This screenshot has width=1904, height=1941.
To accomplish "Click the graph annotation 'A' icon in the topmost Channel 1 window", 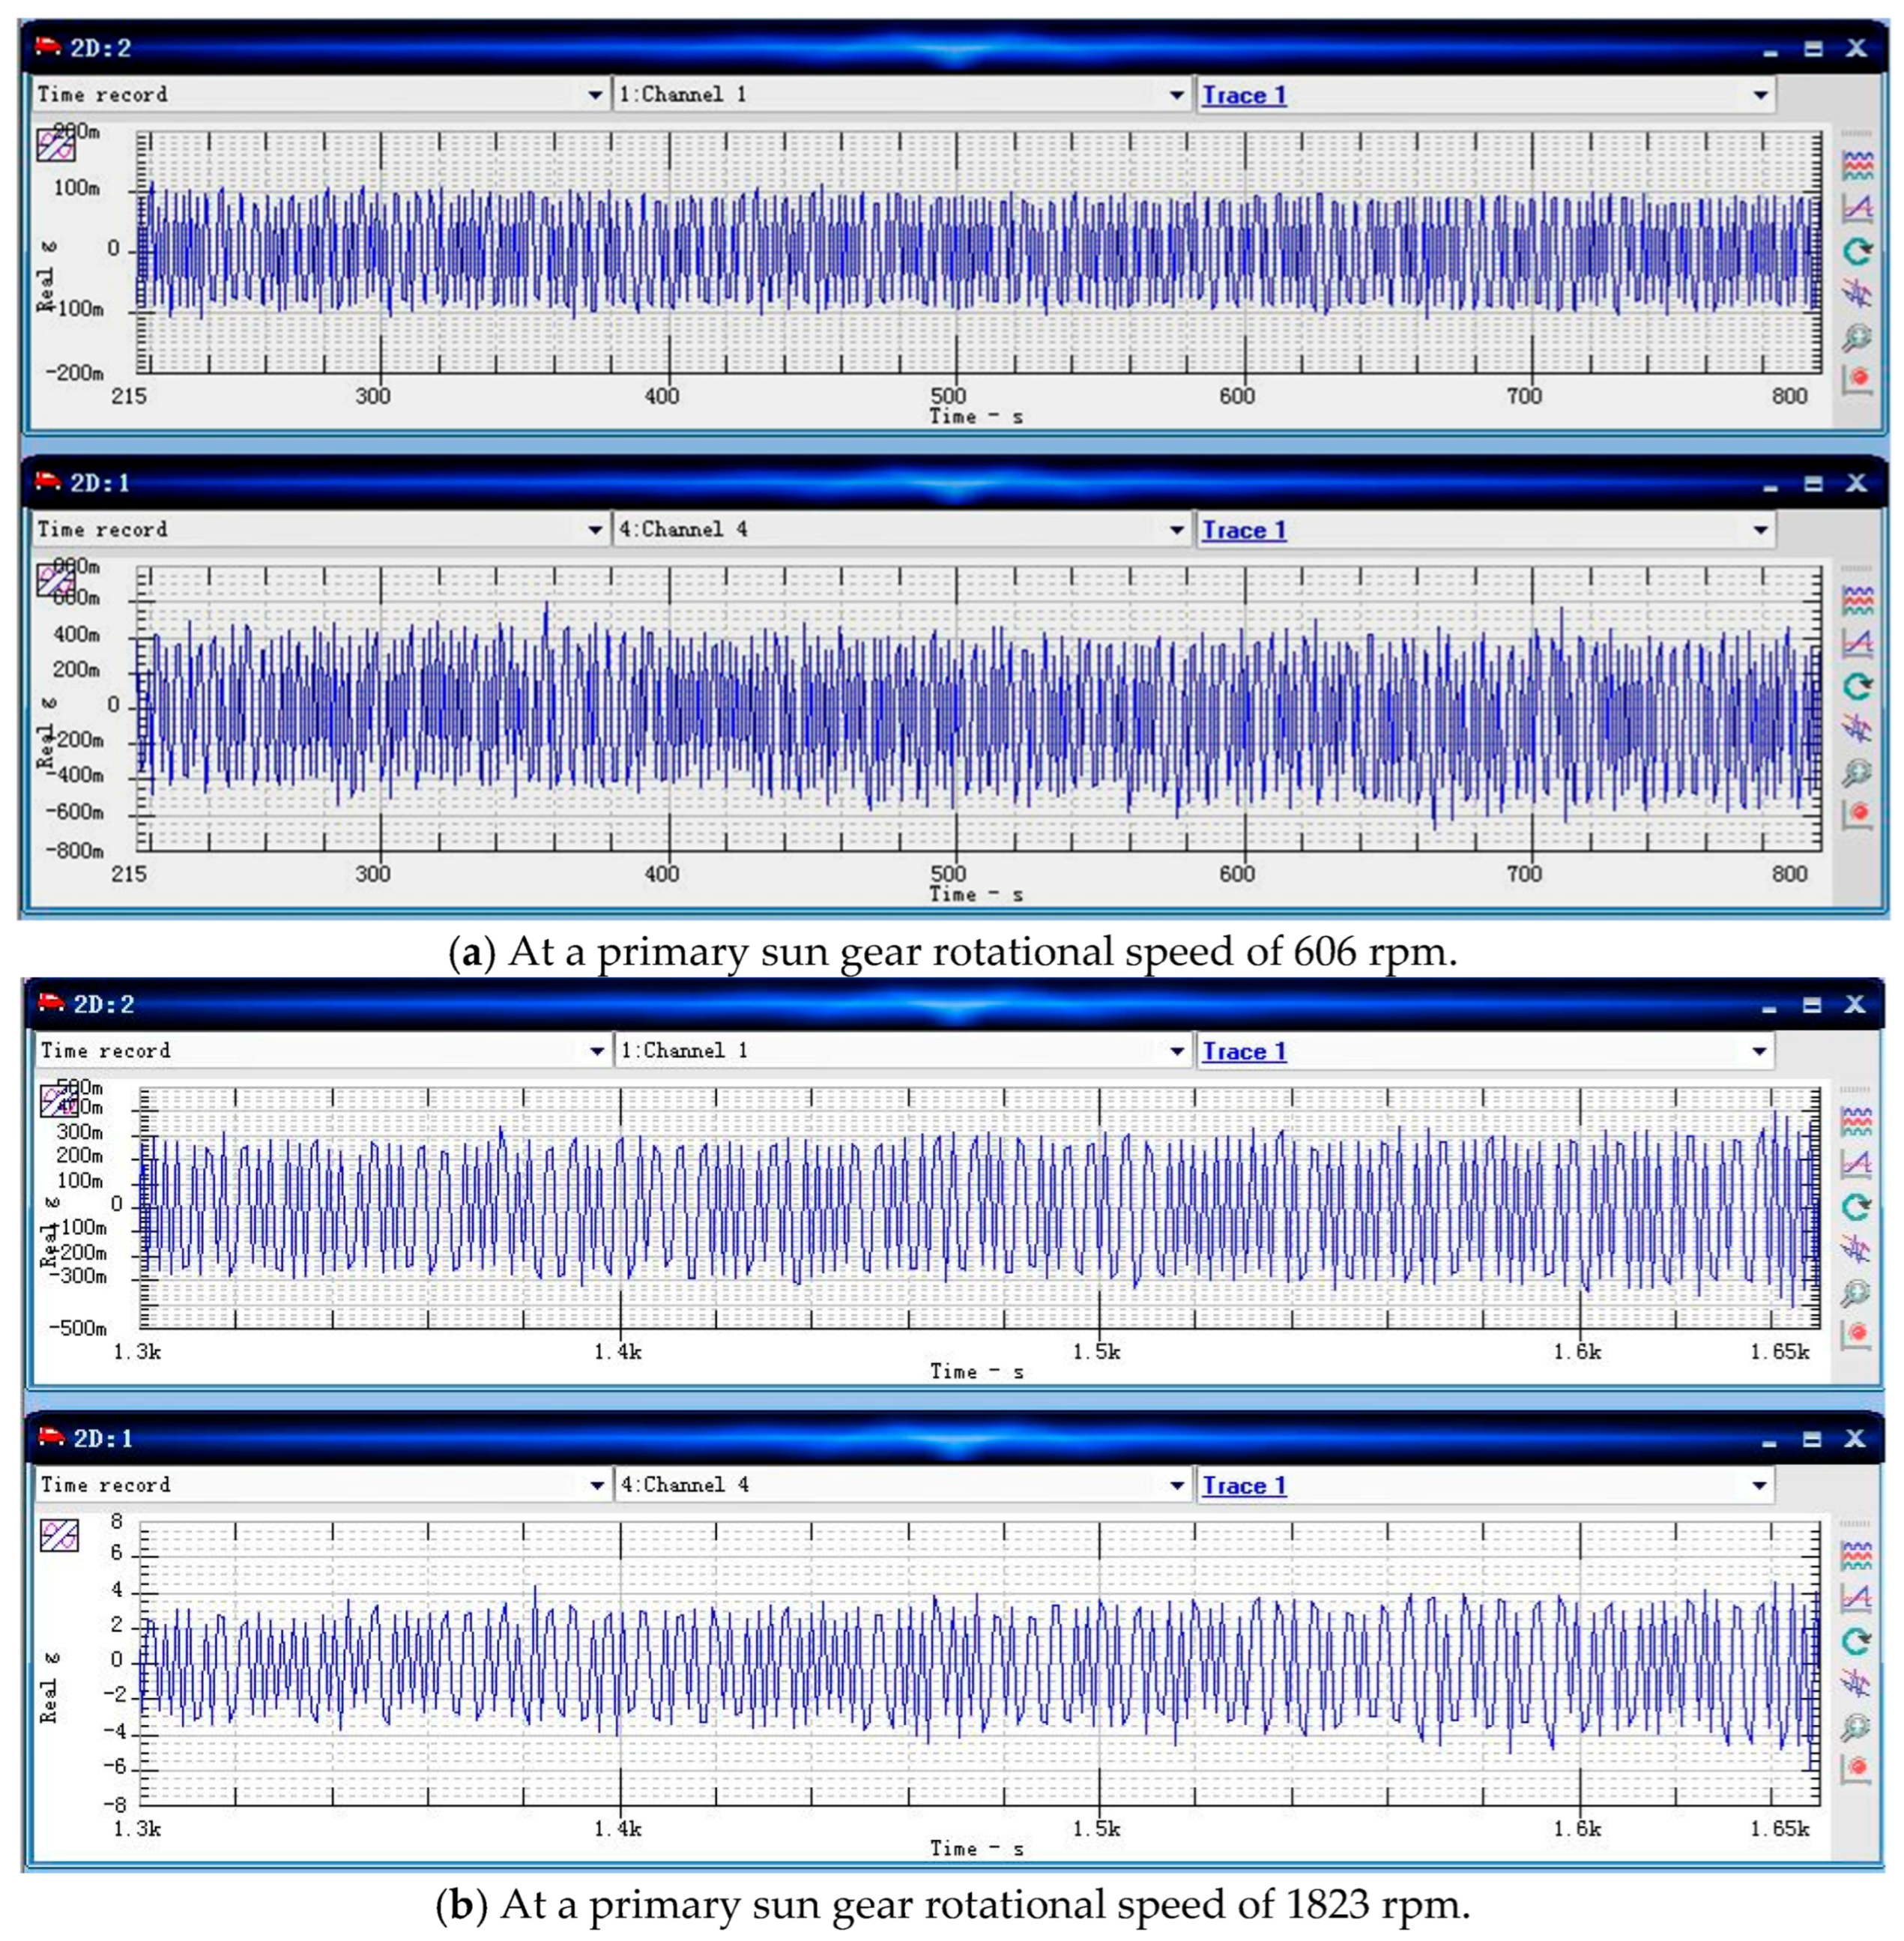I will coord(1857,208).
